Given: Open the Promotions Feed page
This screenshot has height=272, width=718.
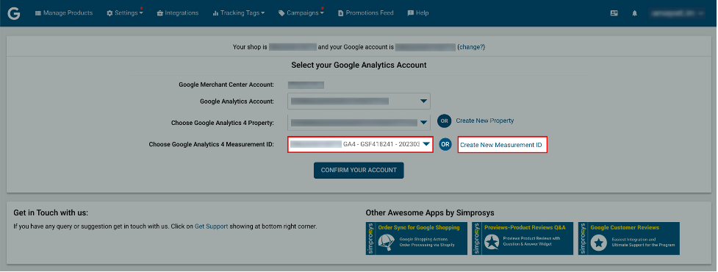Looking at the screenshot, I should click(x=365, y=12).
